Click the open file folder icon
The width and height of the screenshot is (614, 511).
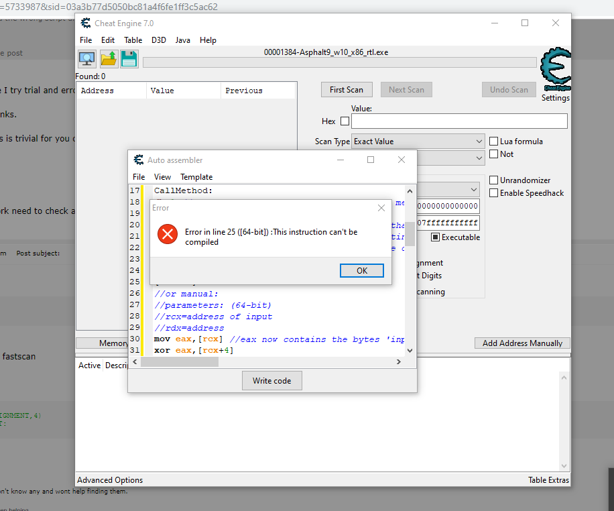coord(108,59)
